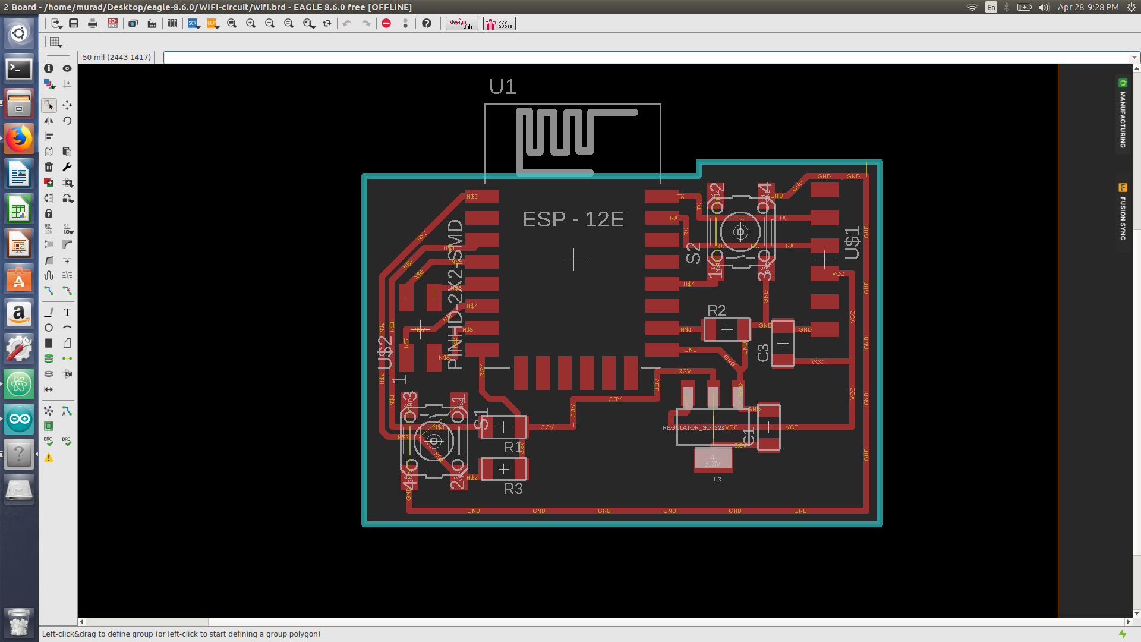Switch to schematic with SCH/BRD button
Screen dimensions: 1141x642
[113, 23]
